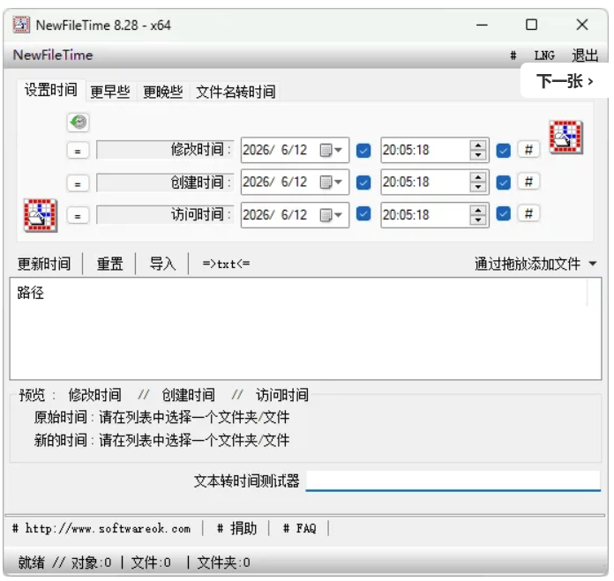Maximize the NewFileTime window

(531, 25)
